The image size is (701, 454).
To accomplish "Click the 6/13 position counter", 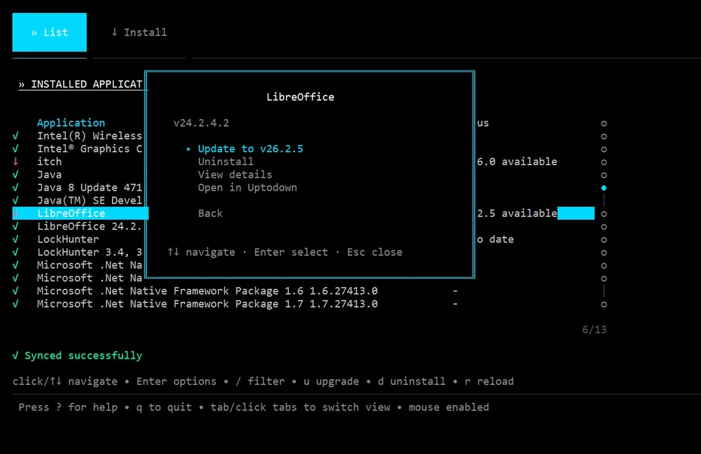I will 595,330.
